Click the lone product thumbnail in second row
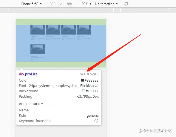 pos(38,49)
